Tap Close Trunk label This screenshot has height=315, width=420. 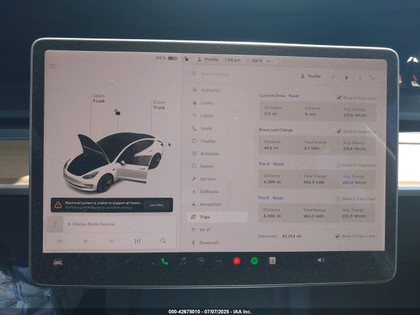[x=159, y=105]
